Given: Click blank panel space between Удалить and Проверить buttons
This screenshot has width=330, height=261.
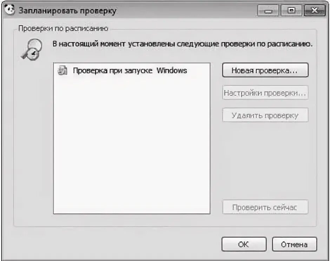Looking at the screenshot, I should (265, 160).
